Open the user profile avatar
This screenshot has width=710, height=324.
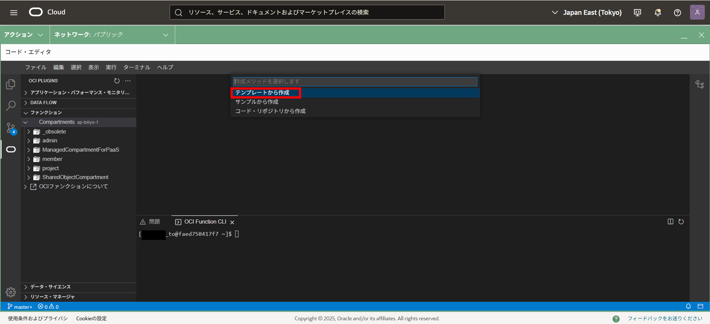coord(697,12)
